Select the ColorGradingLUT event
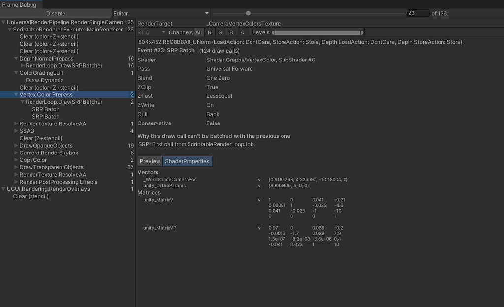The image size is (504, 307). pyautogui.click(x=41, y=73)
